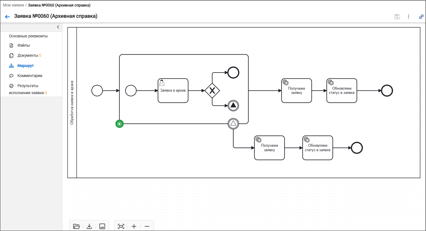This screenshot has width=426, height=231.
Task: Click gear icon on lower Обновляем статус task
Action: [x=306, y=140]
